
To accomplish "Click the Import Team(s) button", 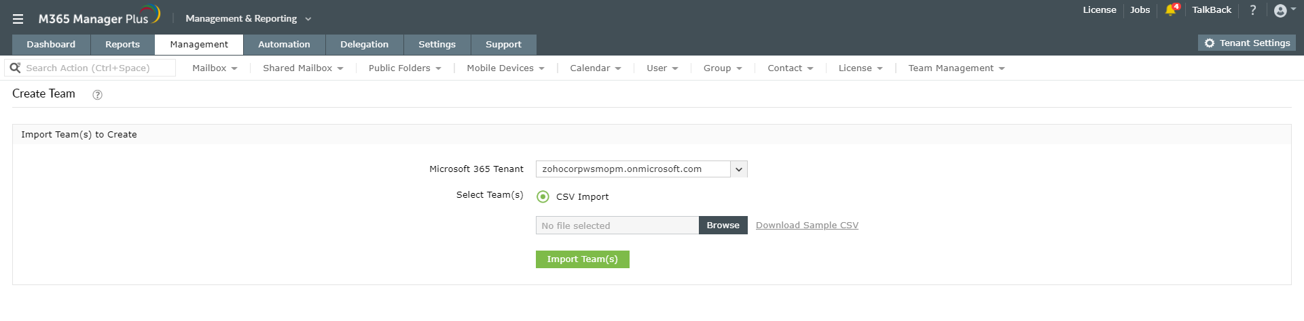I will click(582, 259).
